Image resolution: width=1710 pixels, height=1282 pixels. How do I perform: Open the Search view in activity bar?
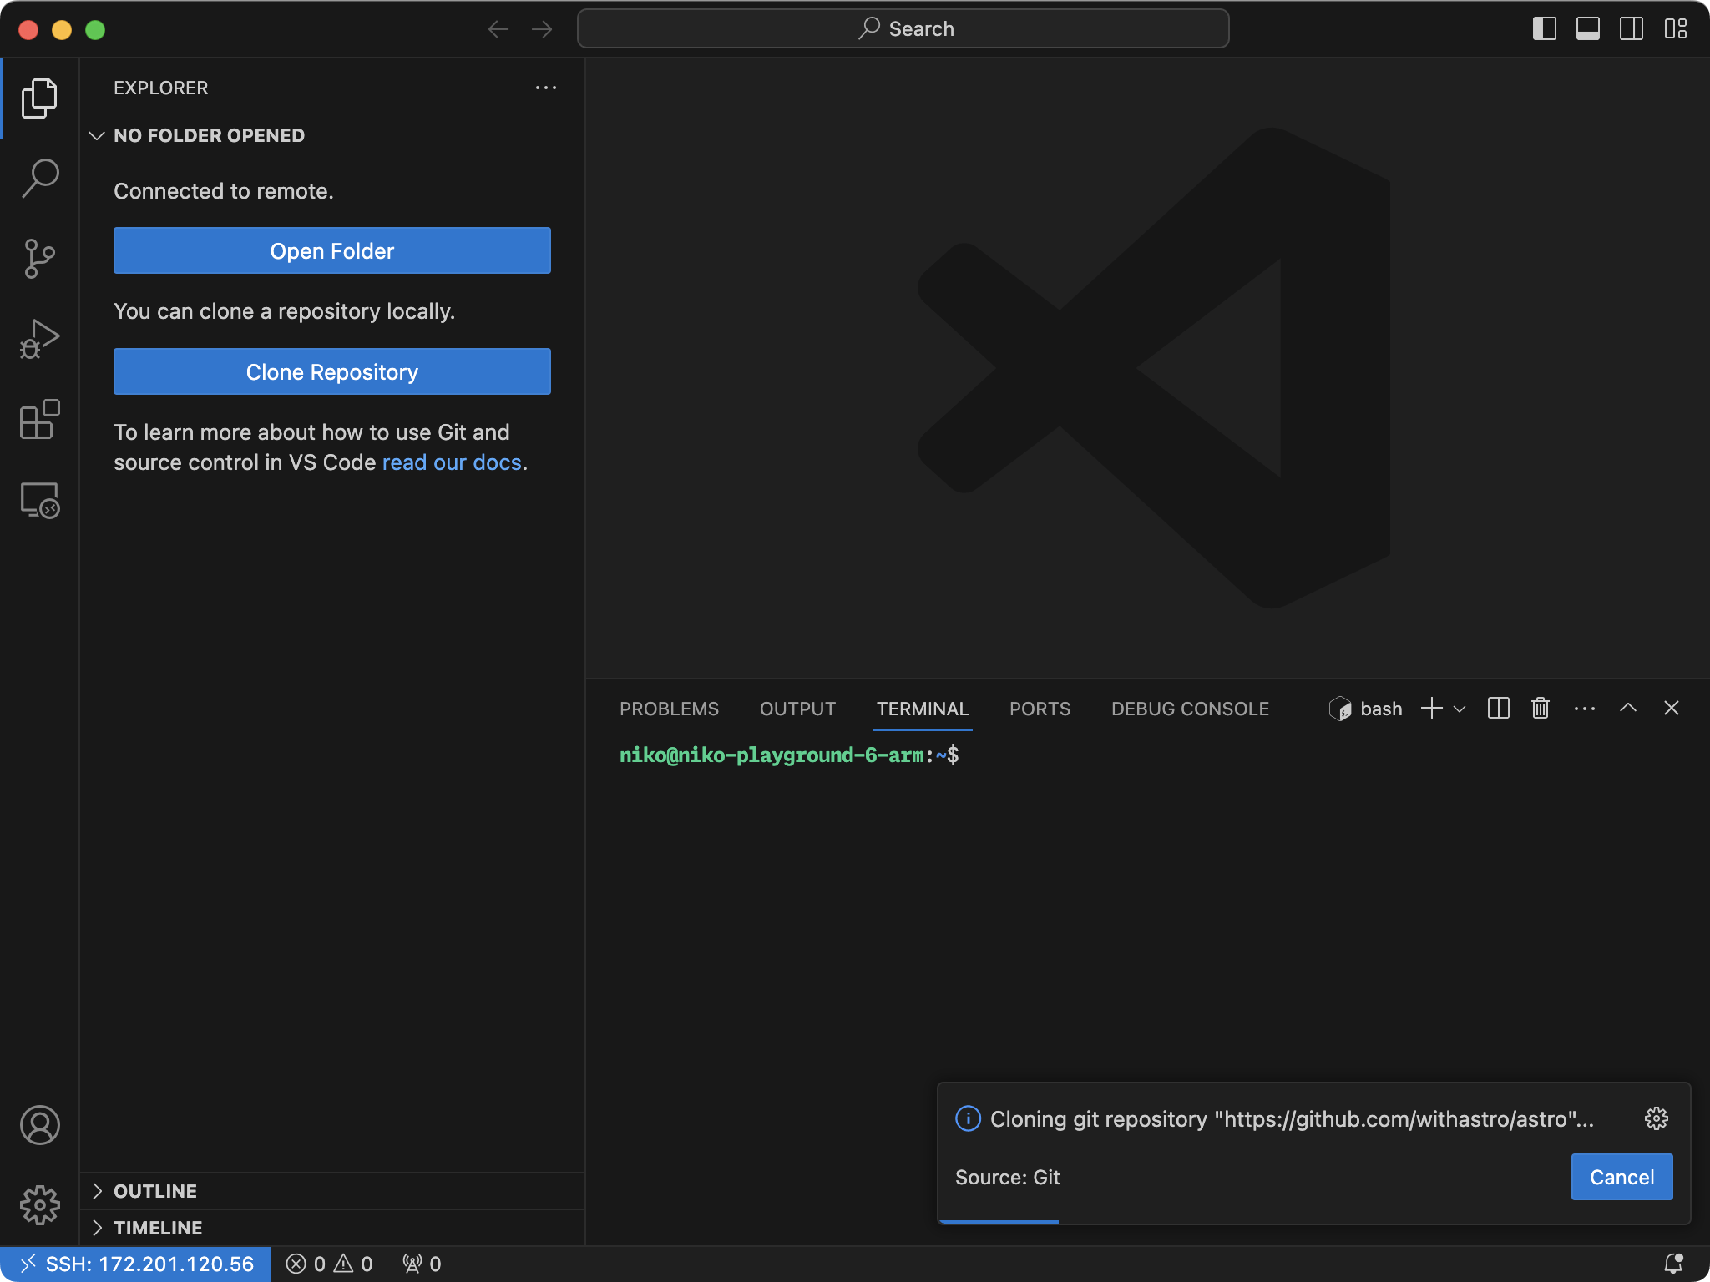pos(39,178)
